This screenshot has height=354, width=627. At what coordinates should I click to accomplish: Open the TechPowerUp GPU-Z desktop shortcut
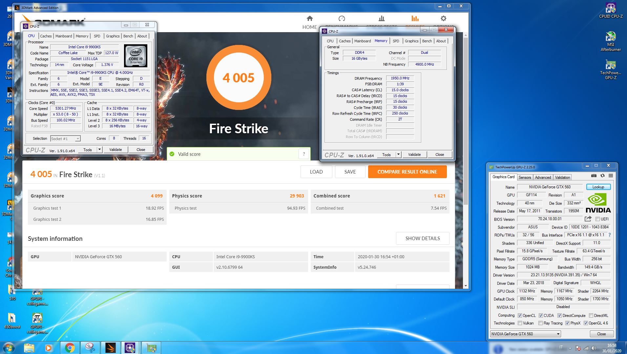point(611,70)
